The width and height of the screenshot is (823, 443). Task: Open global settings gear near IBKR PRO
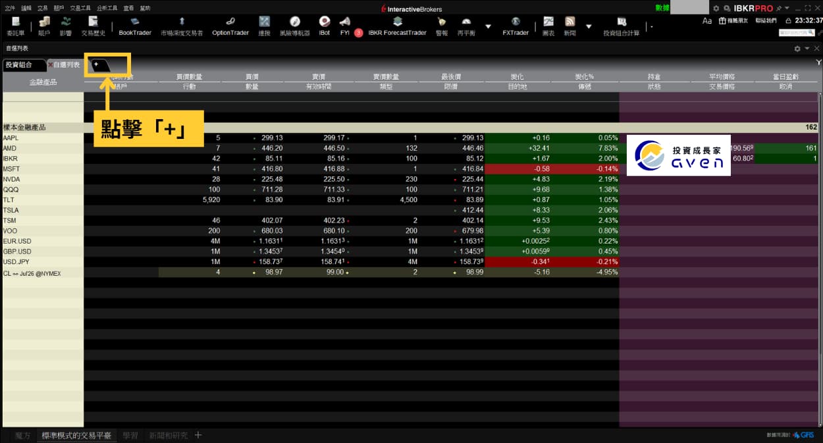(716, 9)
